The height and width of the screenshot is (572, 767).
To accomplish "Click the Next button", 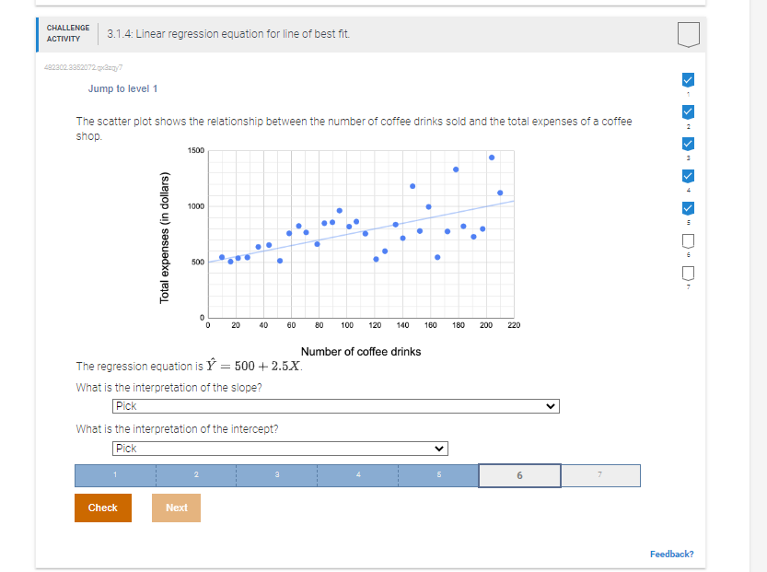I will [176, 508].
